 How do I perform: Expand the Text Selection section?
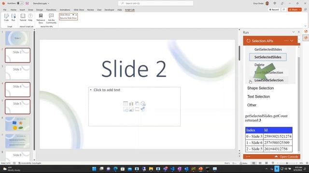pos(258,97)
